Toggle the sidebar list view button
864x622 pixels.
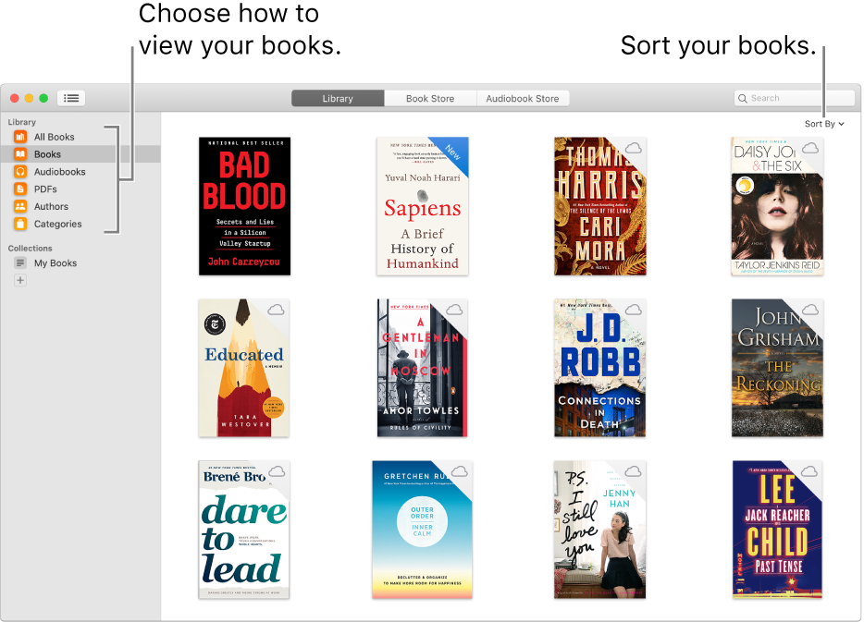pyautogui.click(x=71, y=98)
